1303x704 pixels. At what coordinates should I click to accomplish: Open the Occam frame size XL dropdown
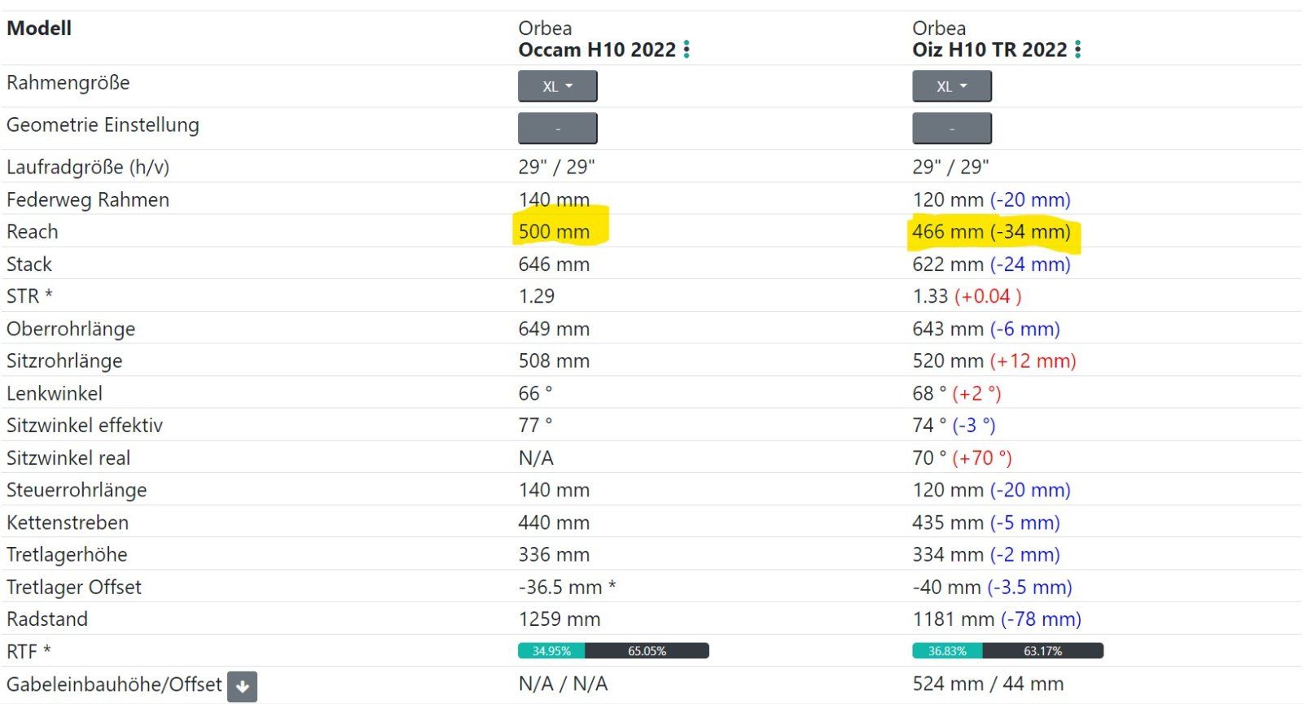557,86
